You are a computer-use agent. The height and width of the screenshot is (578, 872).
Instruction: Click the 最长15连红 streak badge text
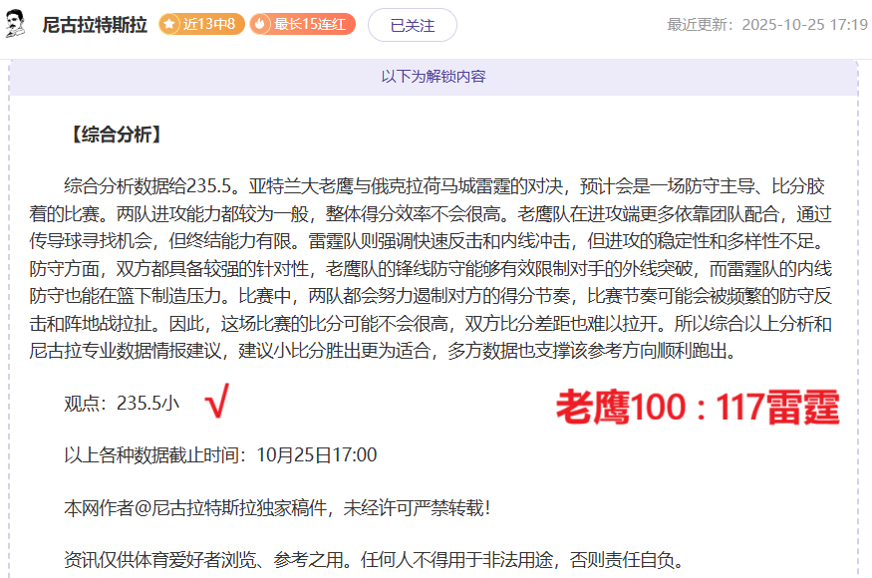[x=310, y=24]
